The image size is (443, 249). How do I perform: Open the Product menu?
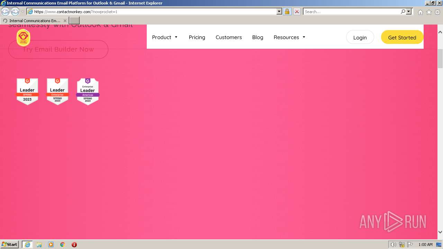coord(162,37)
